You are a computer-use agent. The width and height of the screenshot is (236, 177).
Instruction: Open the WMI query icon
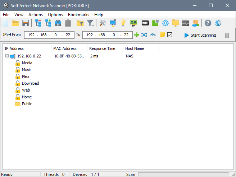[x=145, y=23]
